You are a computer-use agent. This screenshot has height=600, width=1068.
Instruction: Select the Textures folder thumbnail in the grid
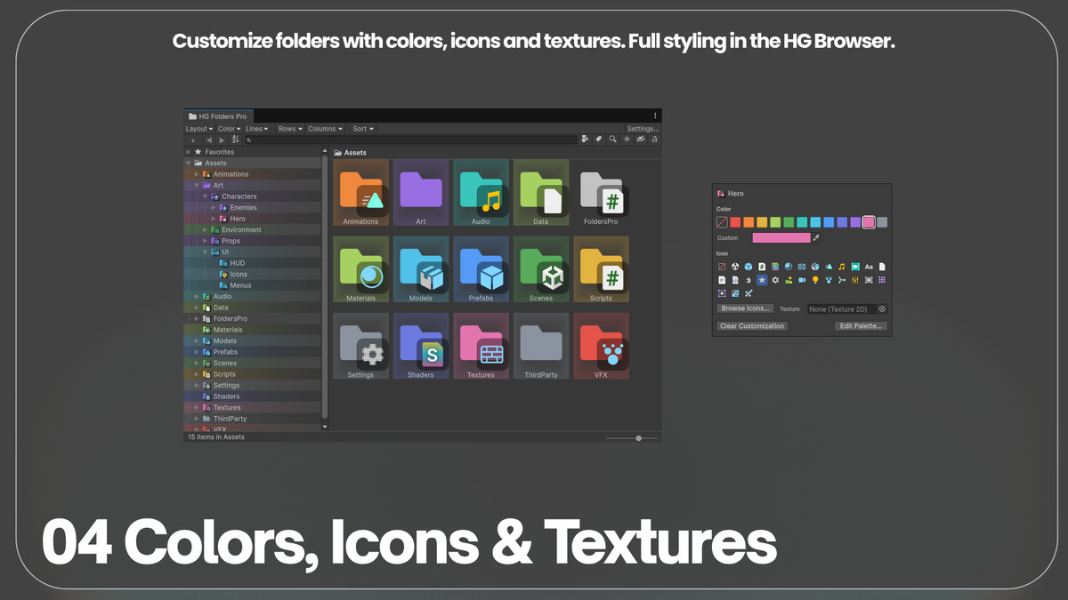[481, 346]
